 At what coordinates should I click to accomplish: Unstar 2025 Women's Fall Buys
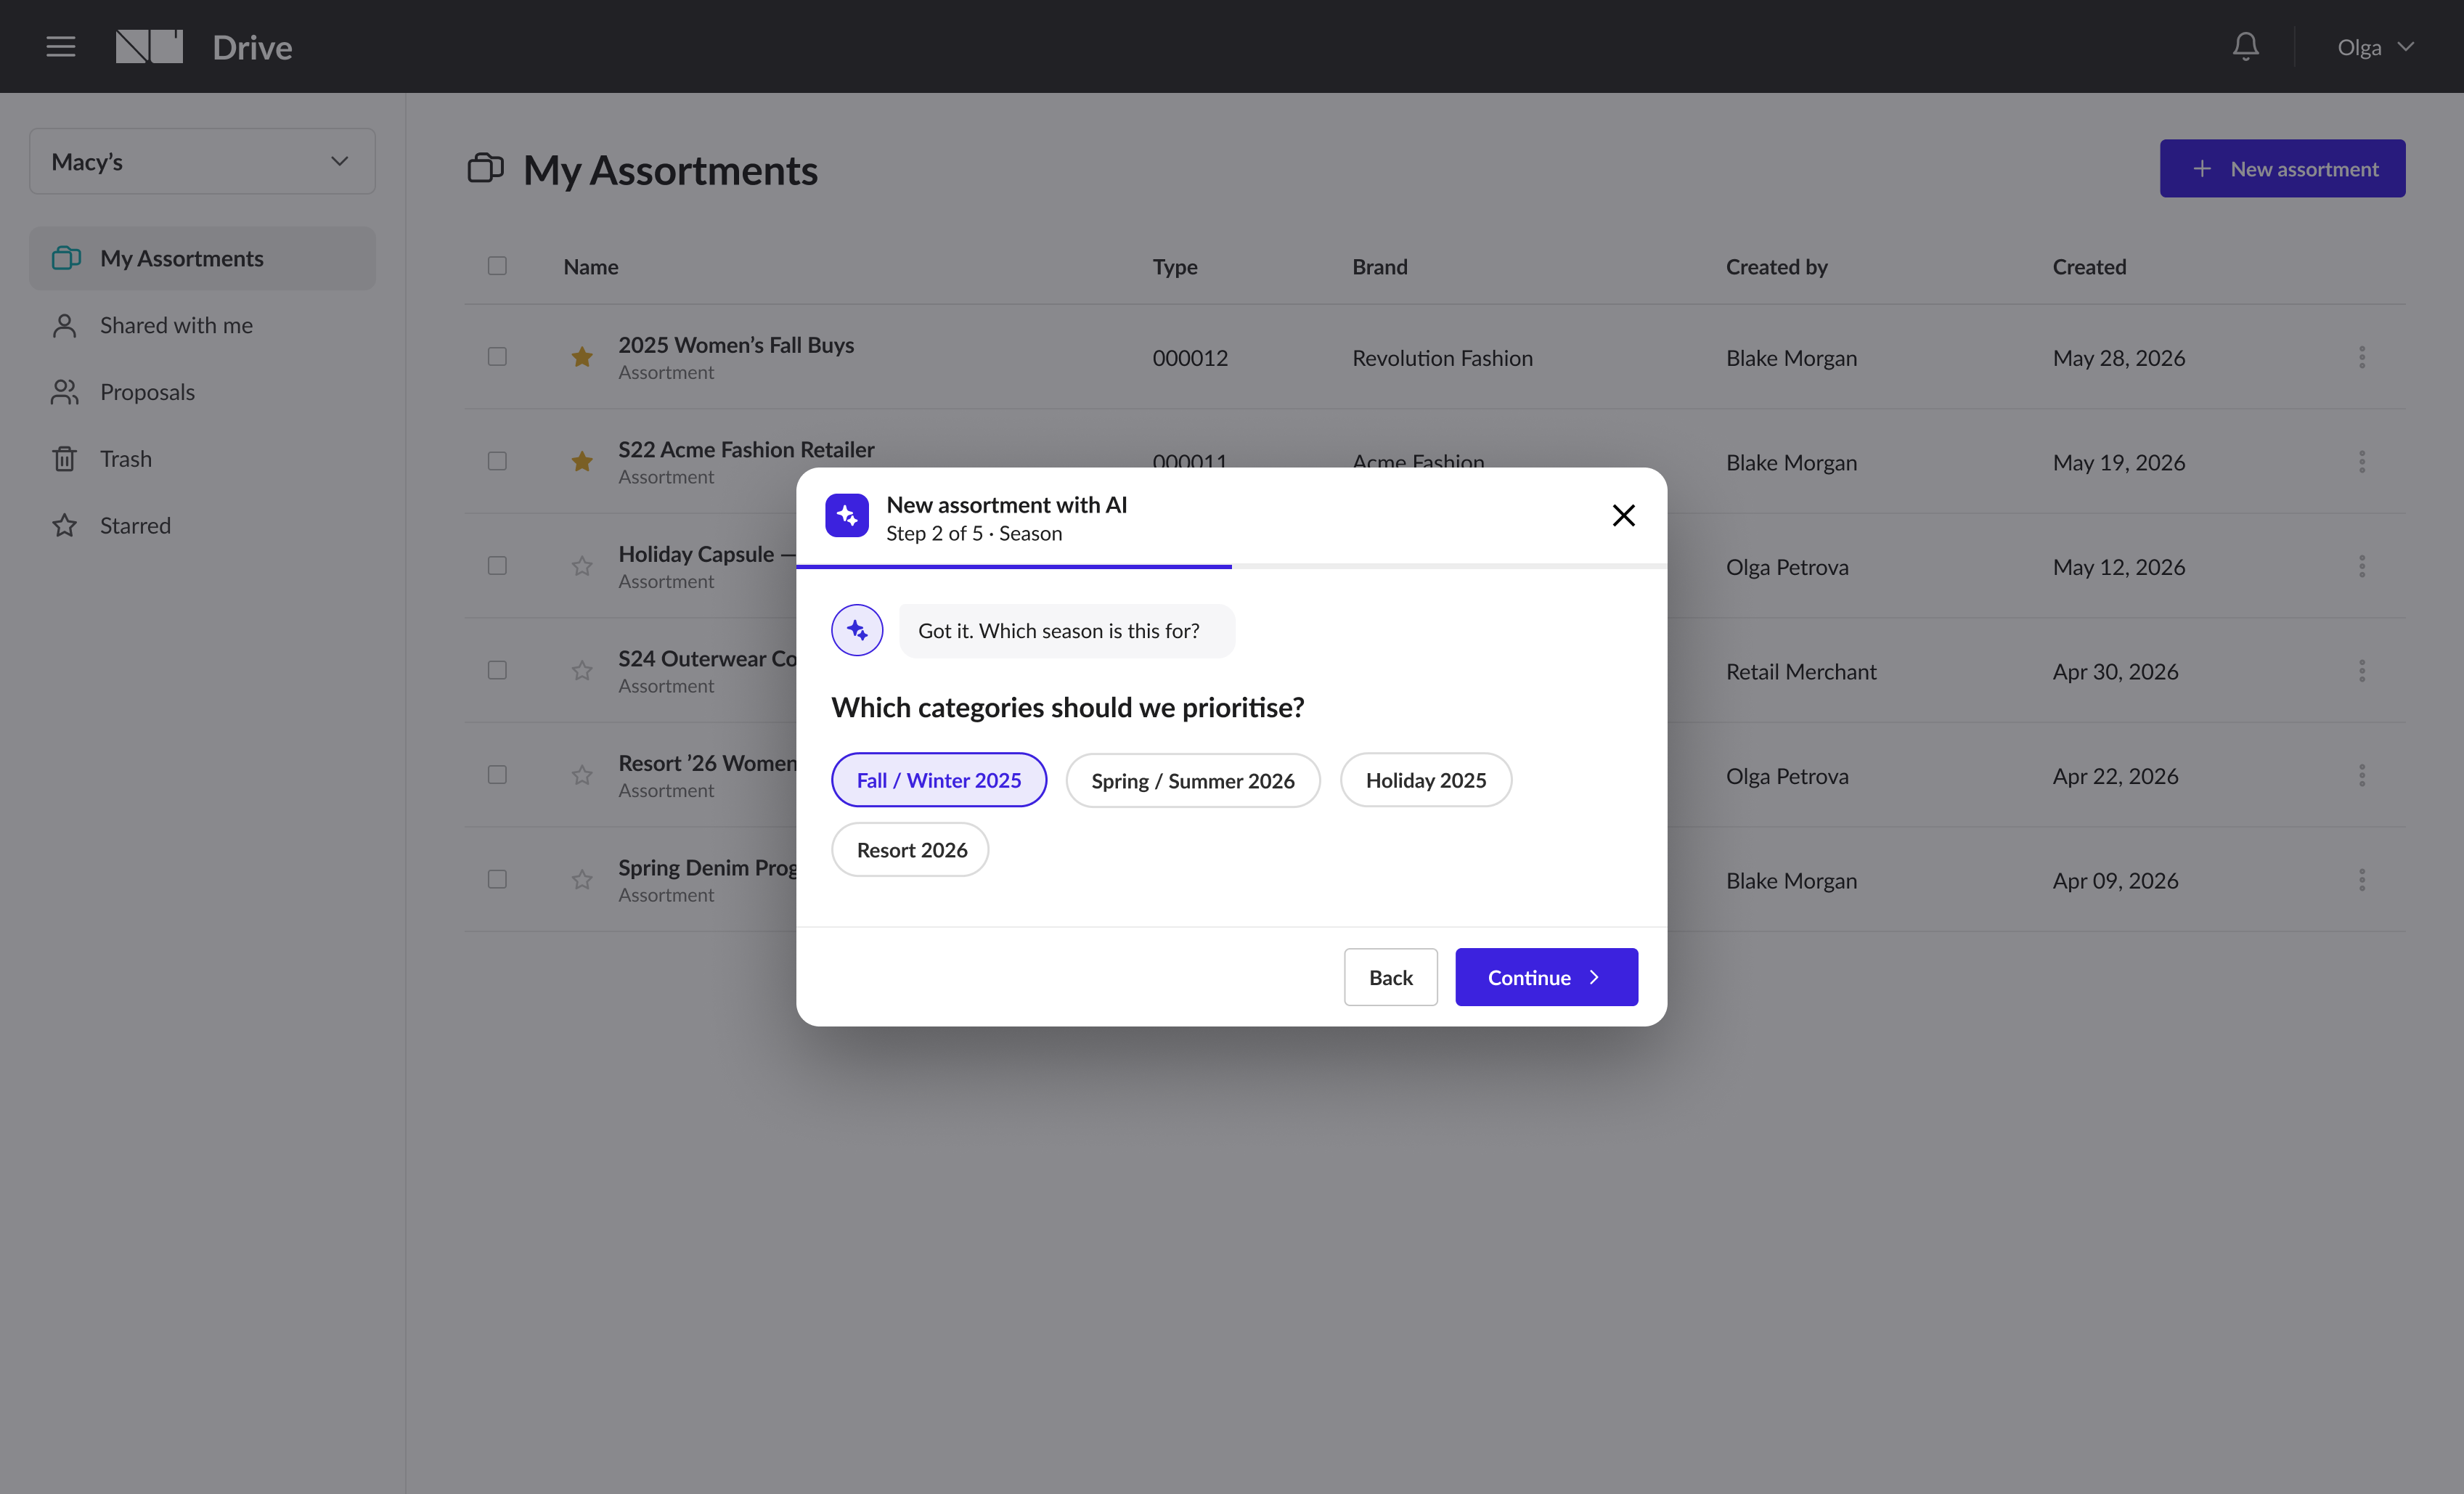click(582, 357)
